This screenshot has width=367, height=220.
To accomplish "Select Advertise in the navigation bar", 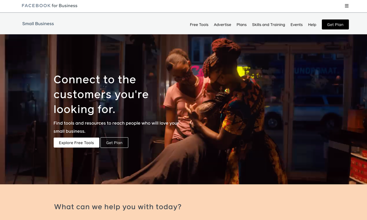I will point(222,24).
